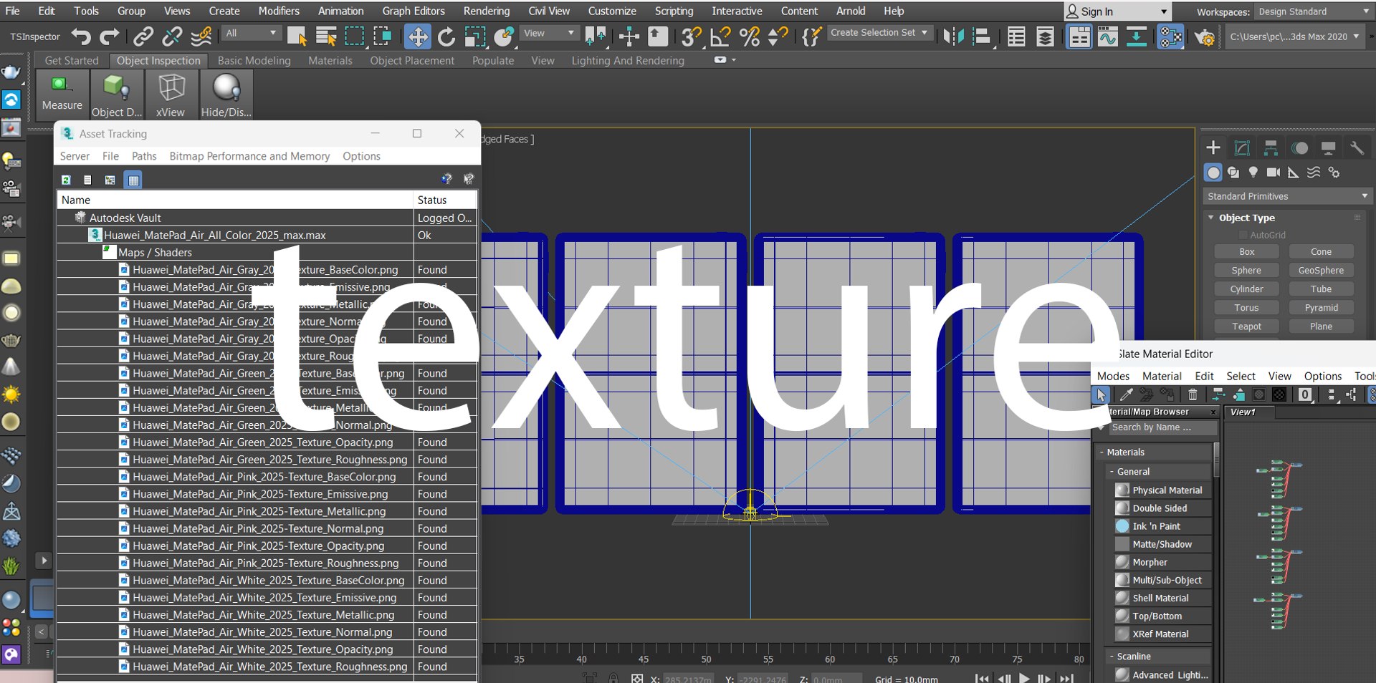This screenshot has width=1376, height=683.
Task: Select the Undo arrow icon
Action: 81,37
